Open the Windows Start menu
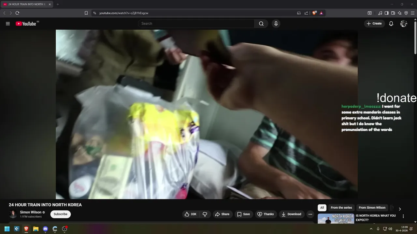 click(7, 229)
